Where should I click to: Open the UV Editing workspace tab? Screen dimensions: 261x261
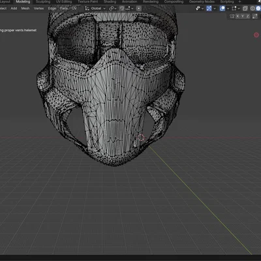[64, 2]
